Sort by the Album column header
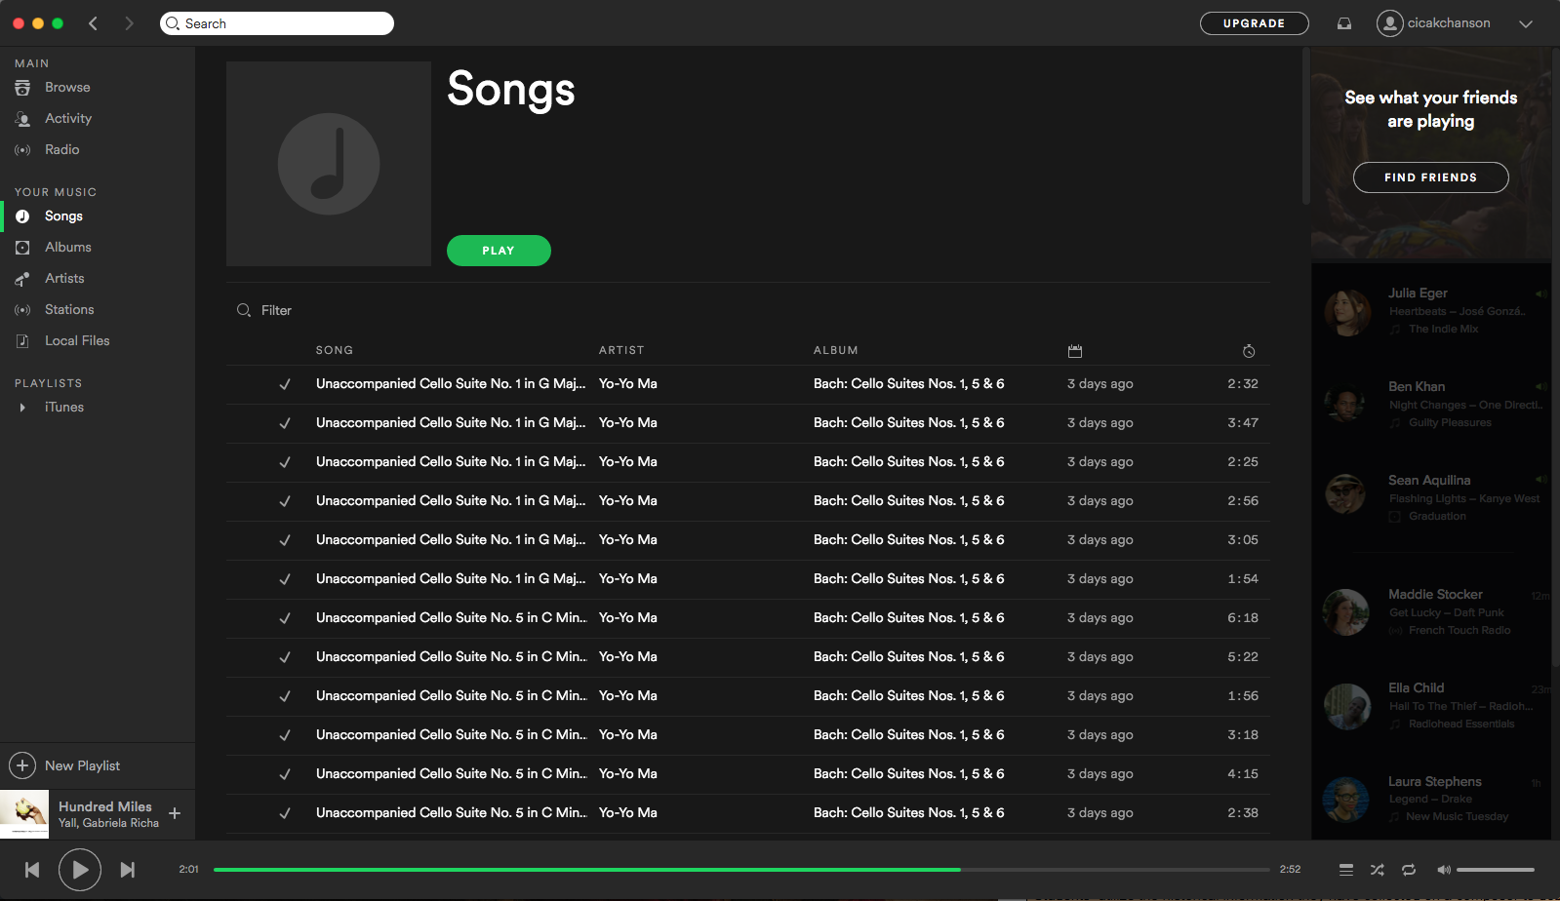 click(x=836, y=350)
